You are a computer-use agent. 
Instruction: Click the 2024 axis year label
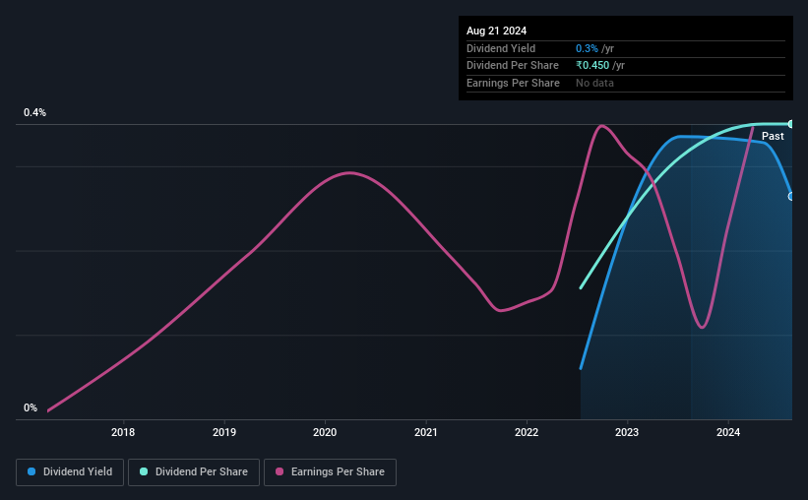[x=728, y=432]
